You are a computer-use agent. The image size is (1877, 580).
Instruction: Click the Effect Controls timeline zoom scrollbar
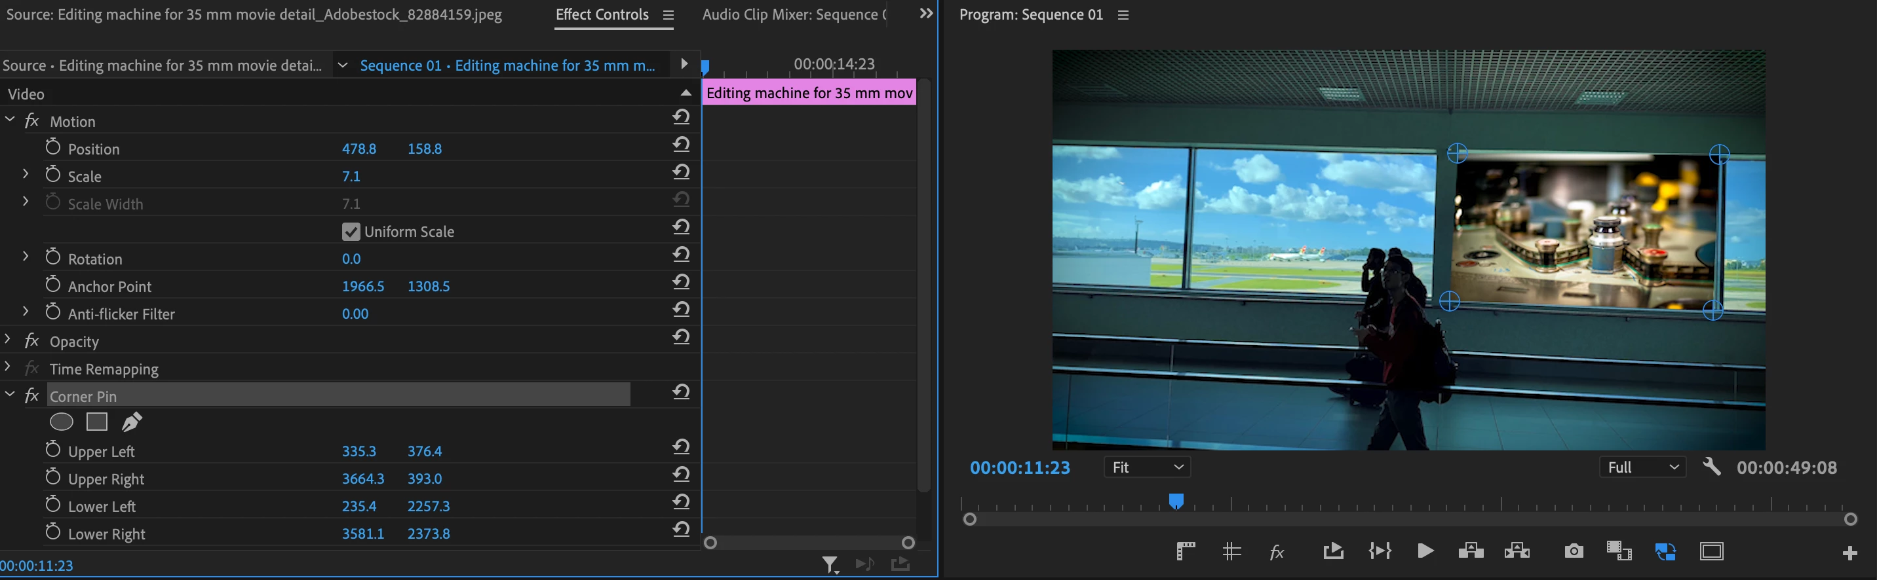pos(809,542)
